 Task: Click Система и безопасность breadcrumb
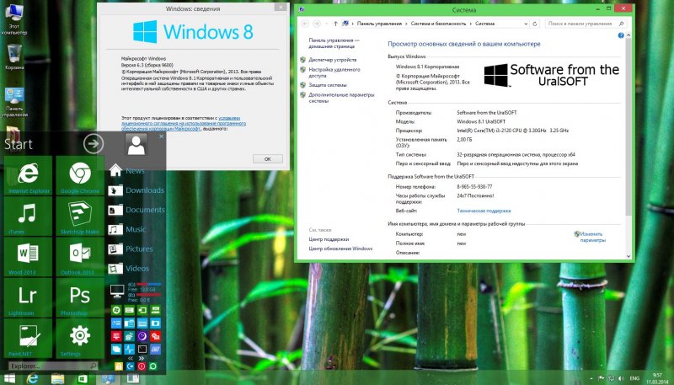(438, 24)
